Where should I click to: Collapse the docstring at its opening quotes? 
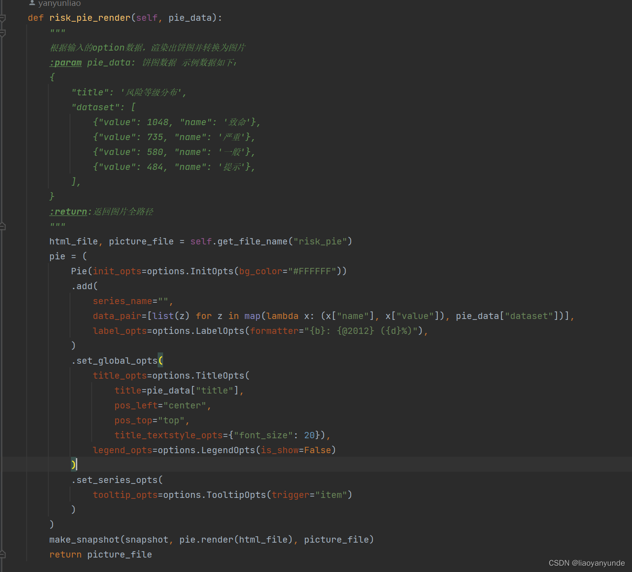coord(3,33)
